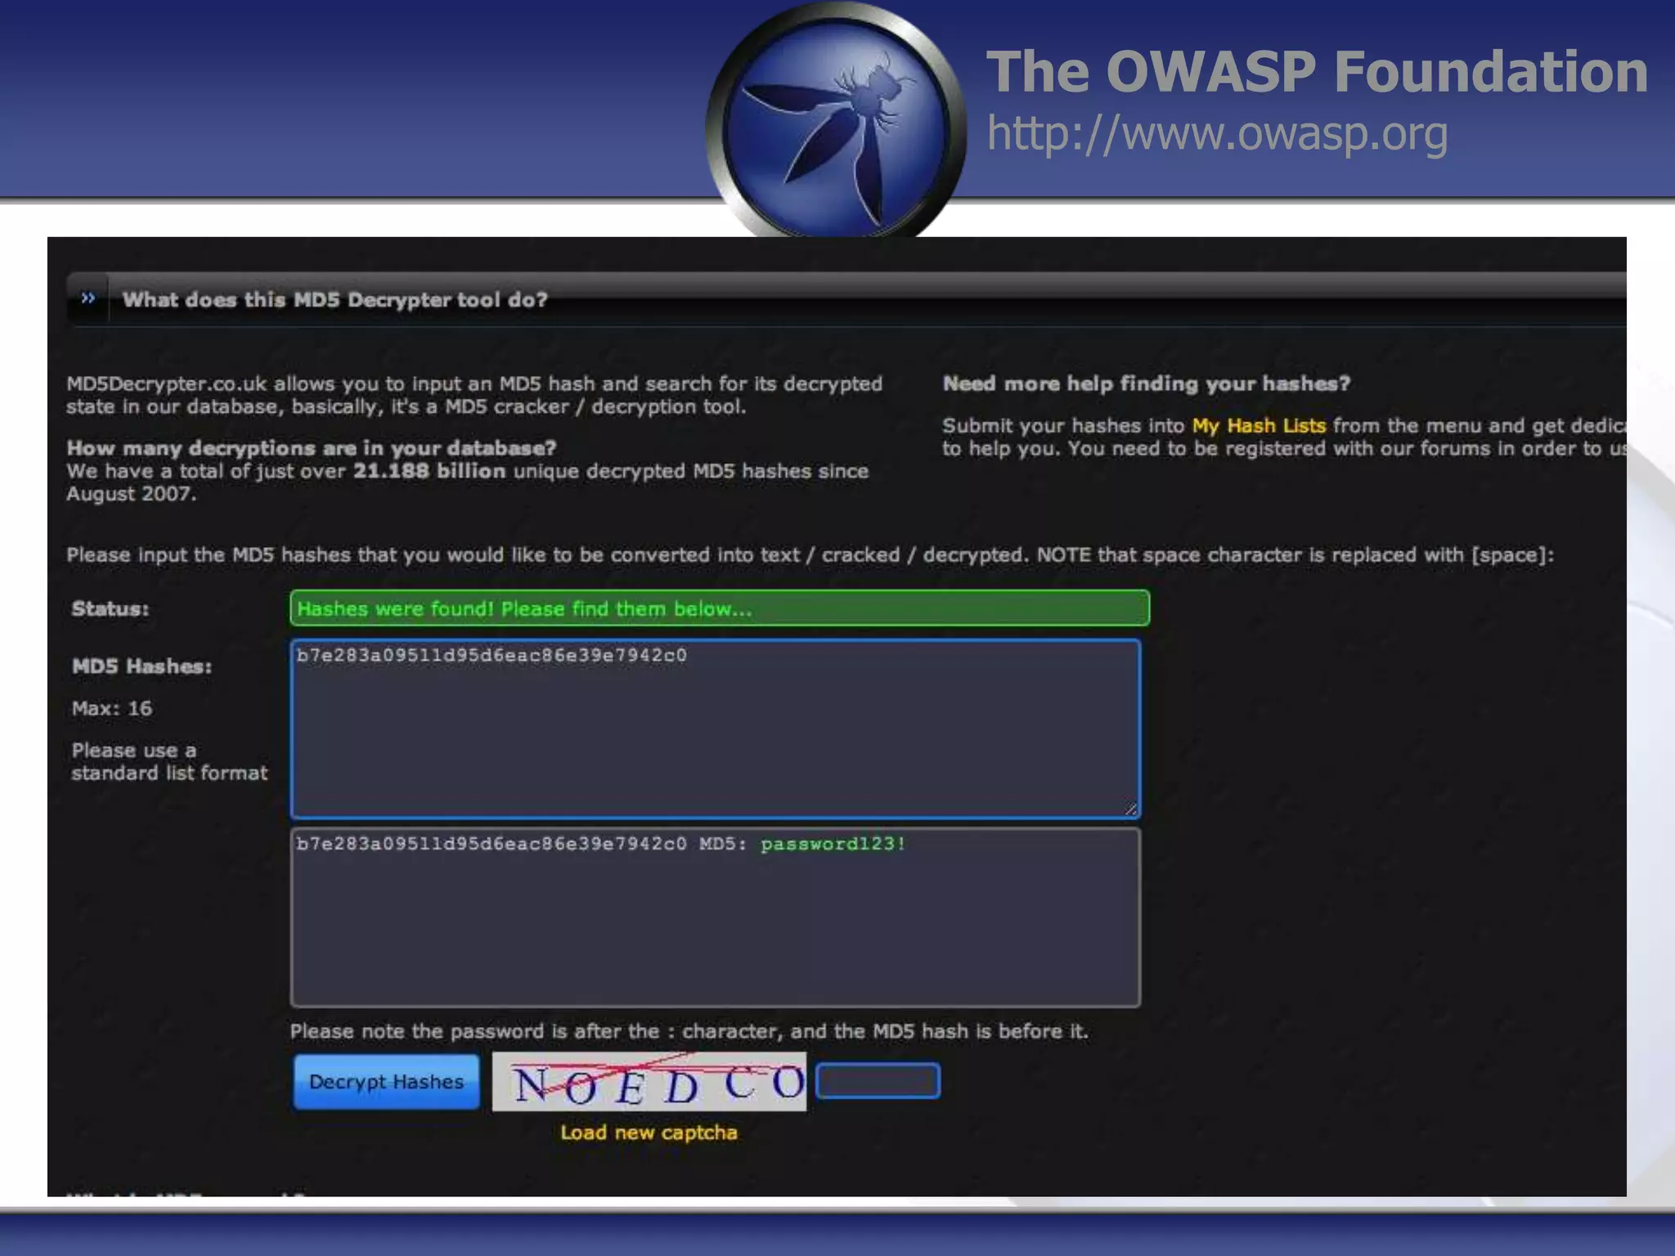Click the http://www.owasp.org URL text

(x=1217, y=133)
